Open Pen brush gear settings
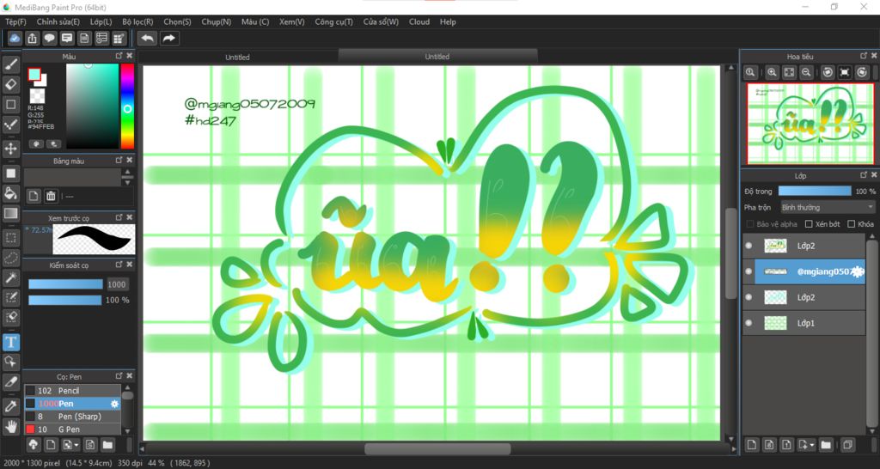This screenshot has height=469, width=880. coord(115,404)
